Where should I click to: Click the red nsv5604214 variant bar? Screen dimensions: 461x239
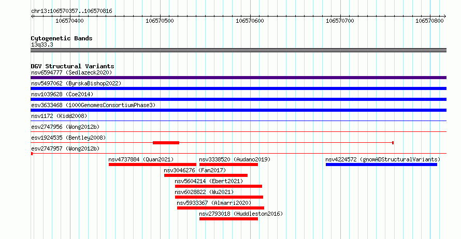[219, 186]
